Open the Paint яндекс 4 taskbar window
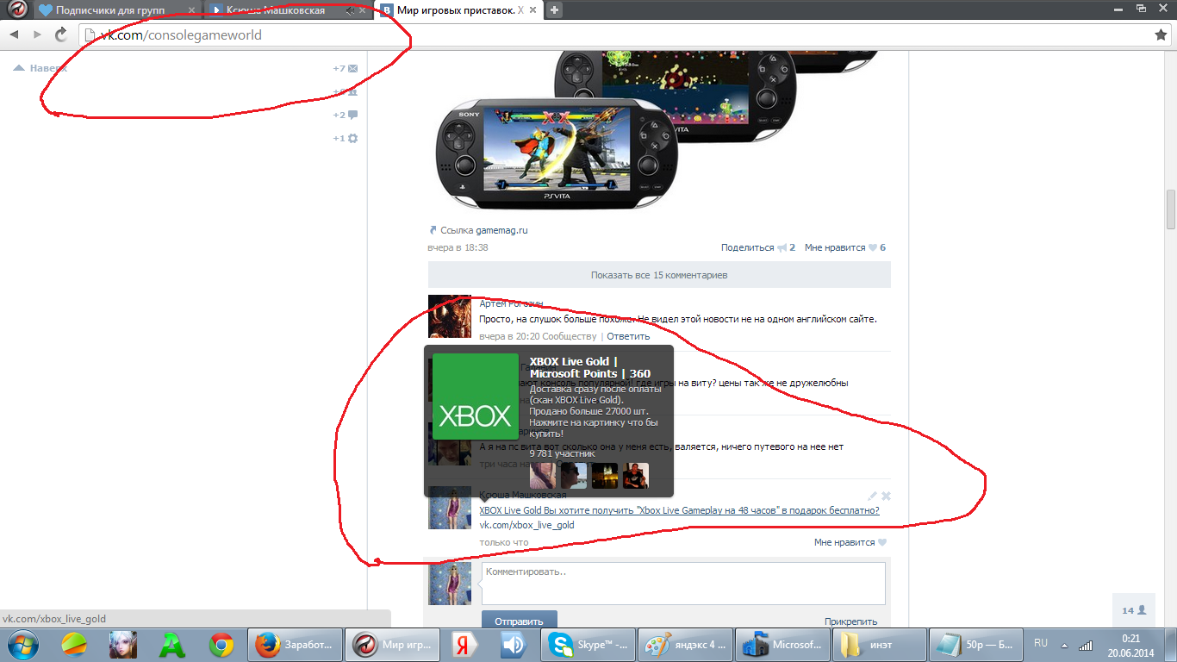The height and width of the screenshot is (662, 1177). [687, 644]
